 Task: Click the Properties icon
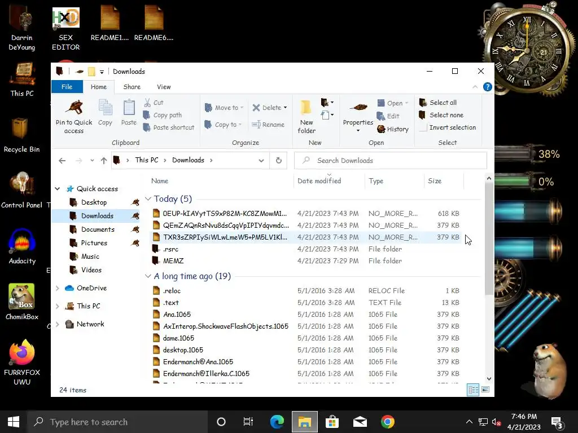[x=358, y=108]
